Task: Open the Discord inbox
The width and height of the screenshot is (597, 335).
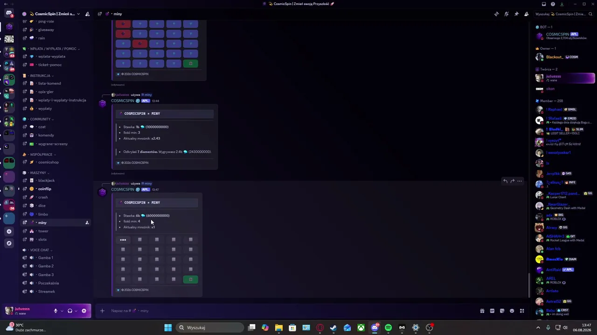Action: coord(544,4)
